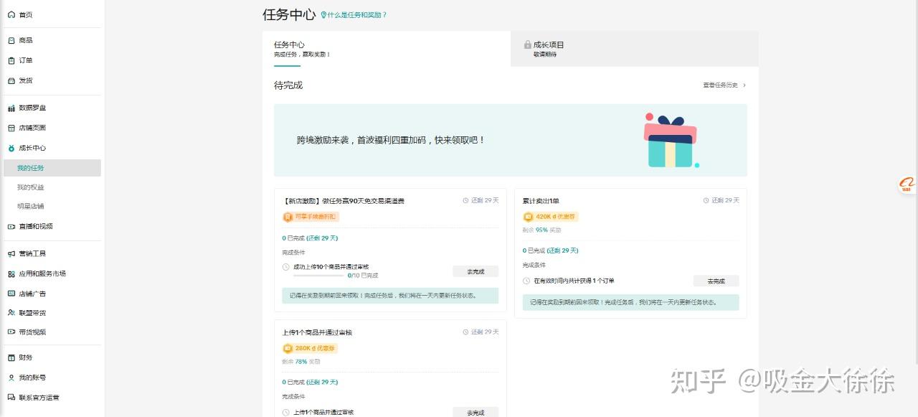This screenshot has width=918, height=417.
Task: Select 我的权益 in the sidebar
Action: point(31,187)
